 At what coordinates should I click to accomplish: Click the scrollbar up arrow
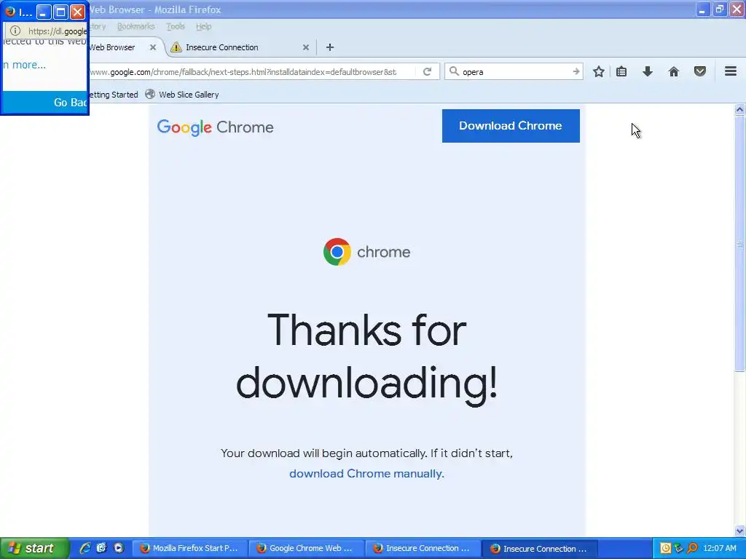pyautogui.click(x=739, y=110)
